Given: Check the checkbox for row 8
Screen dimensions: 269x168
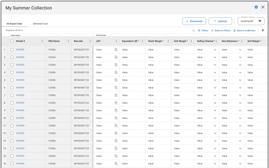Looking at the screenshot, I should click(12, 103).
